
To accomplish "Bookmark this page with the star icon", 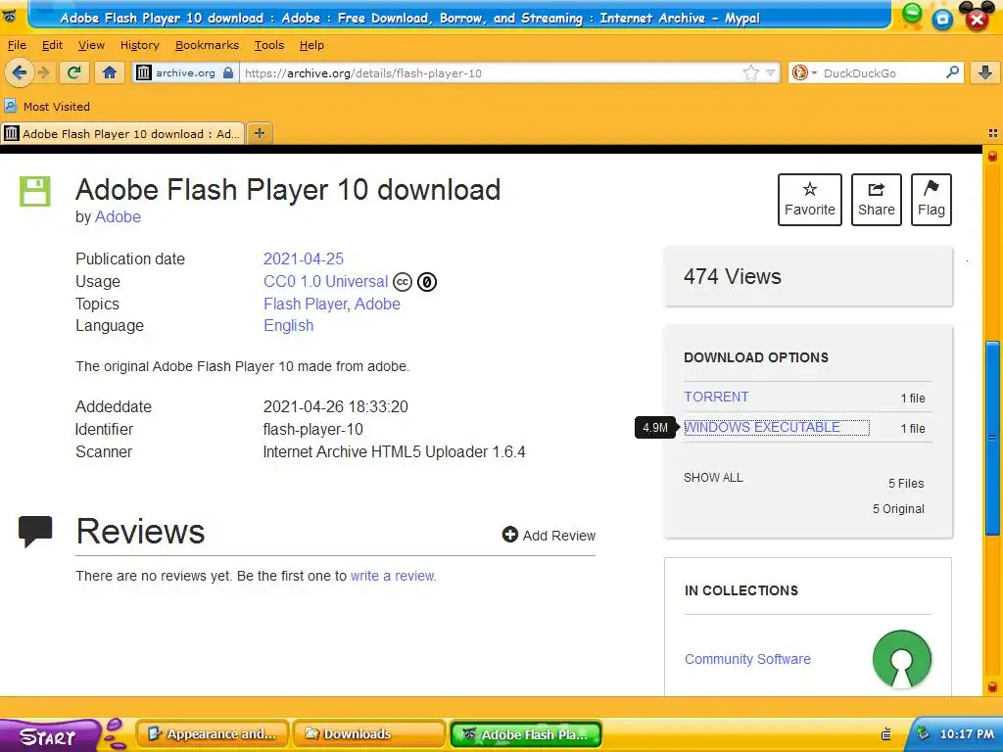I will pyautogui.click(x=751, y=72).
